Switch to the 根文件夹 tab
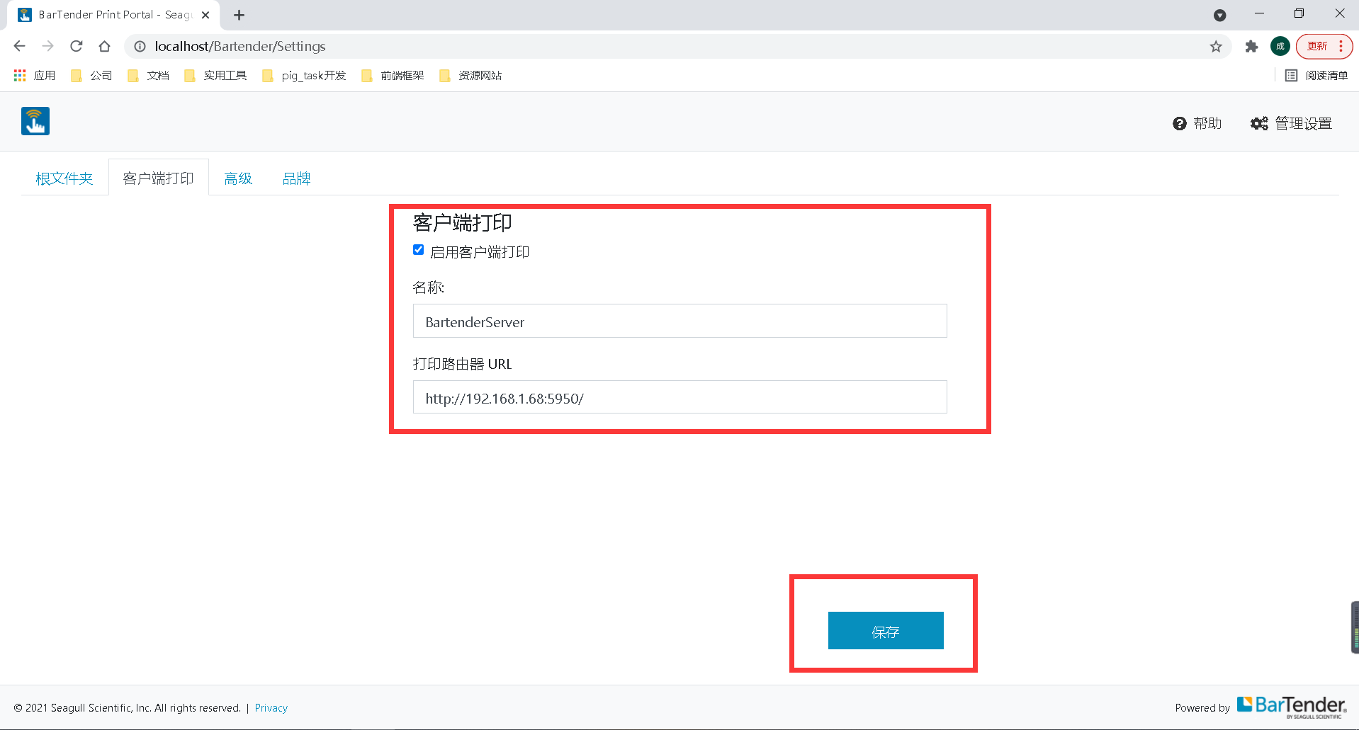Screen dimensions: 1359x730 64,178
